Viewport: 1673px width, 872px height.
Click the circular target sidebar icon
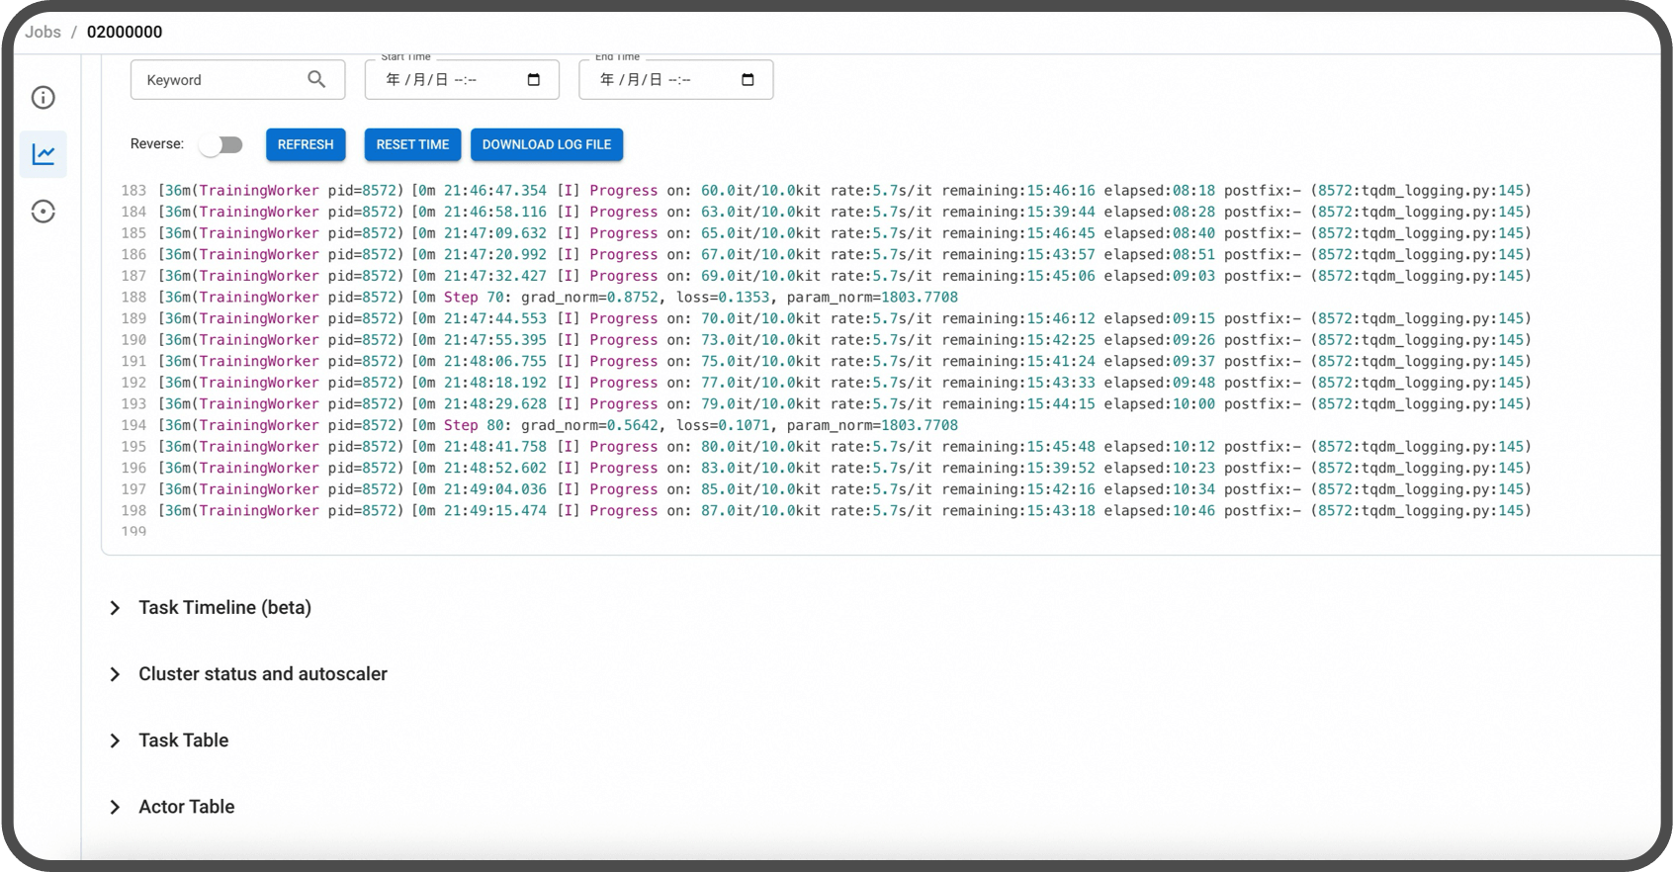tap(44, 212)
